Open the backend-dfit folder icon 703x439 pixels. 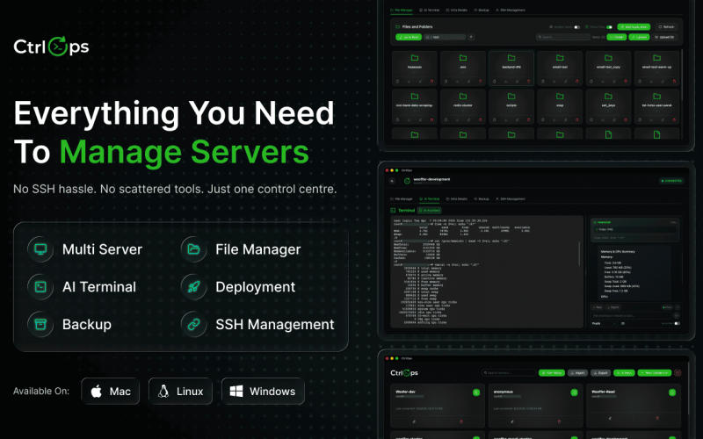(x=511, y=58)
